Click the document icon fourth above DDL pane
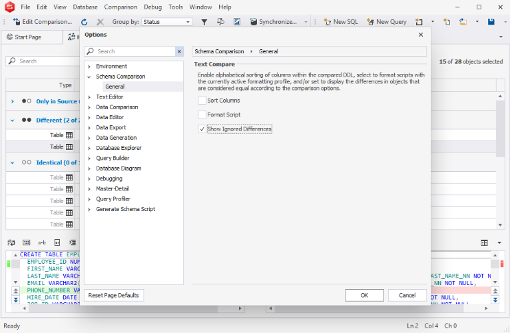510x333 pixels. coord(57,242)
